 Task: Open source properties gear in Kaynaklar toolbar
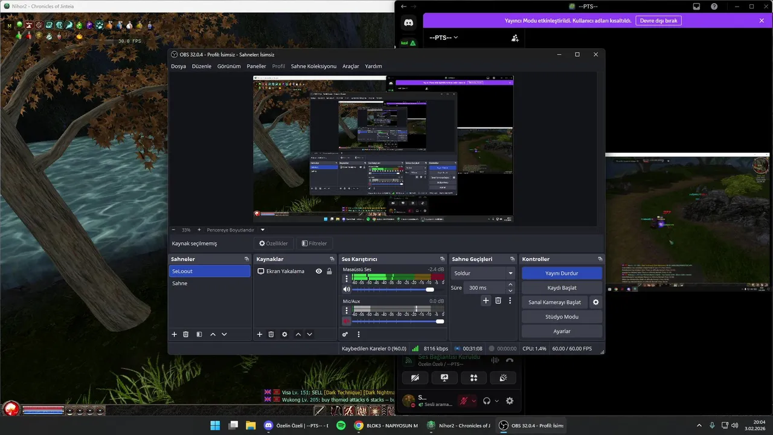[x=284, y=334]
